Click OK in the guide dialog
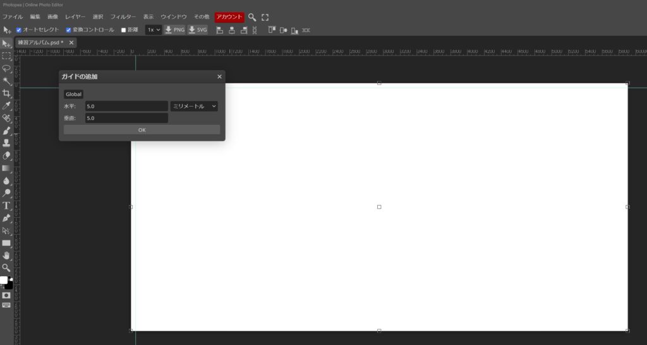The height and width of the screenshot is (345, 647). tap(142, 130)
